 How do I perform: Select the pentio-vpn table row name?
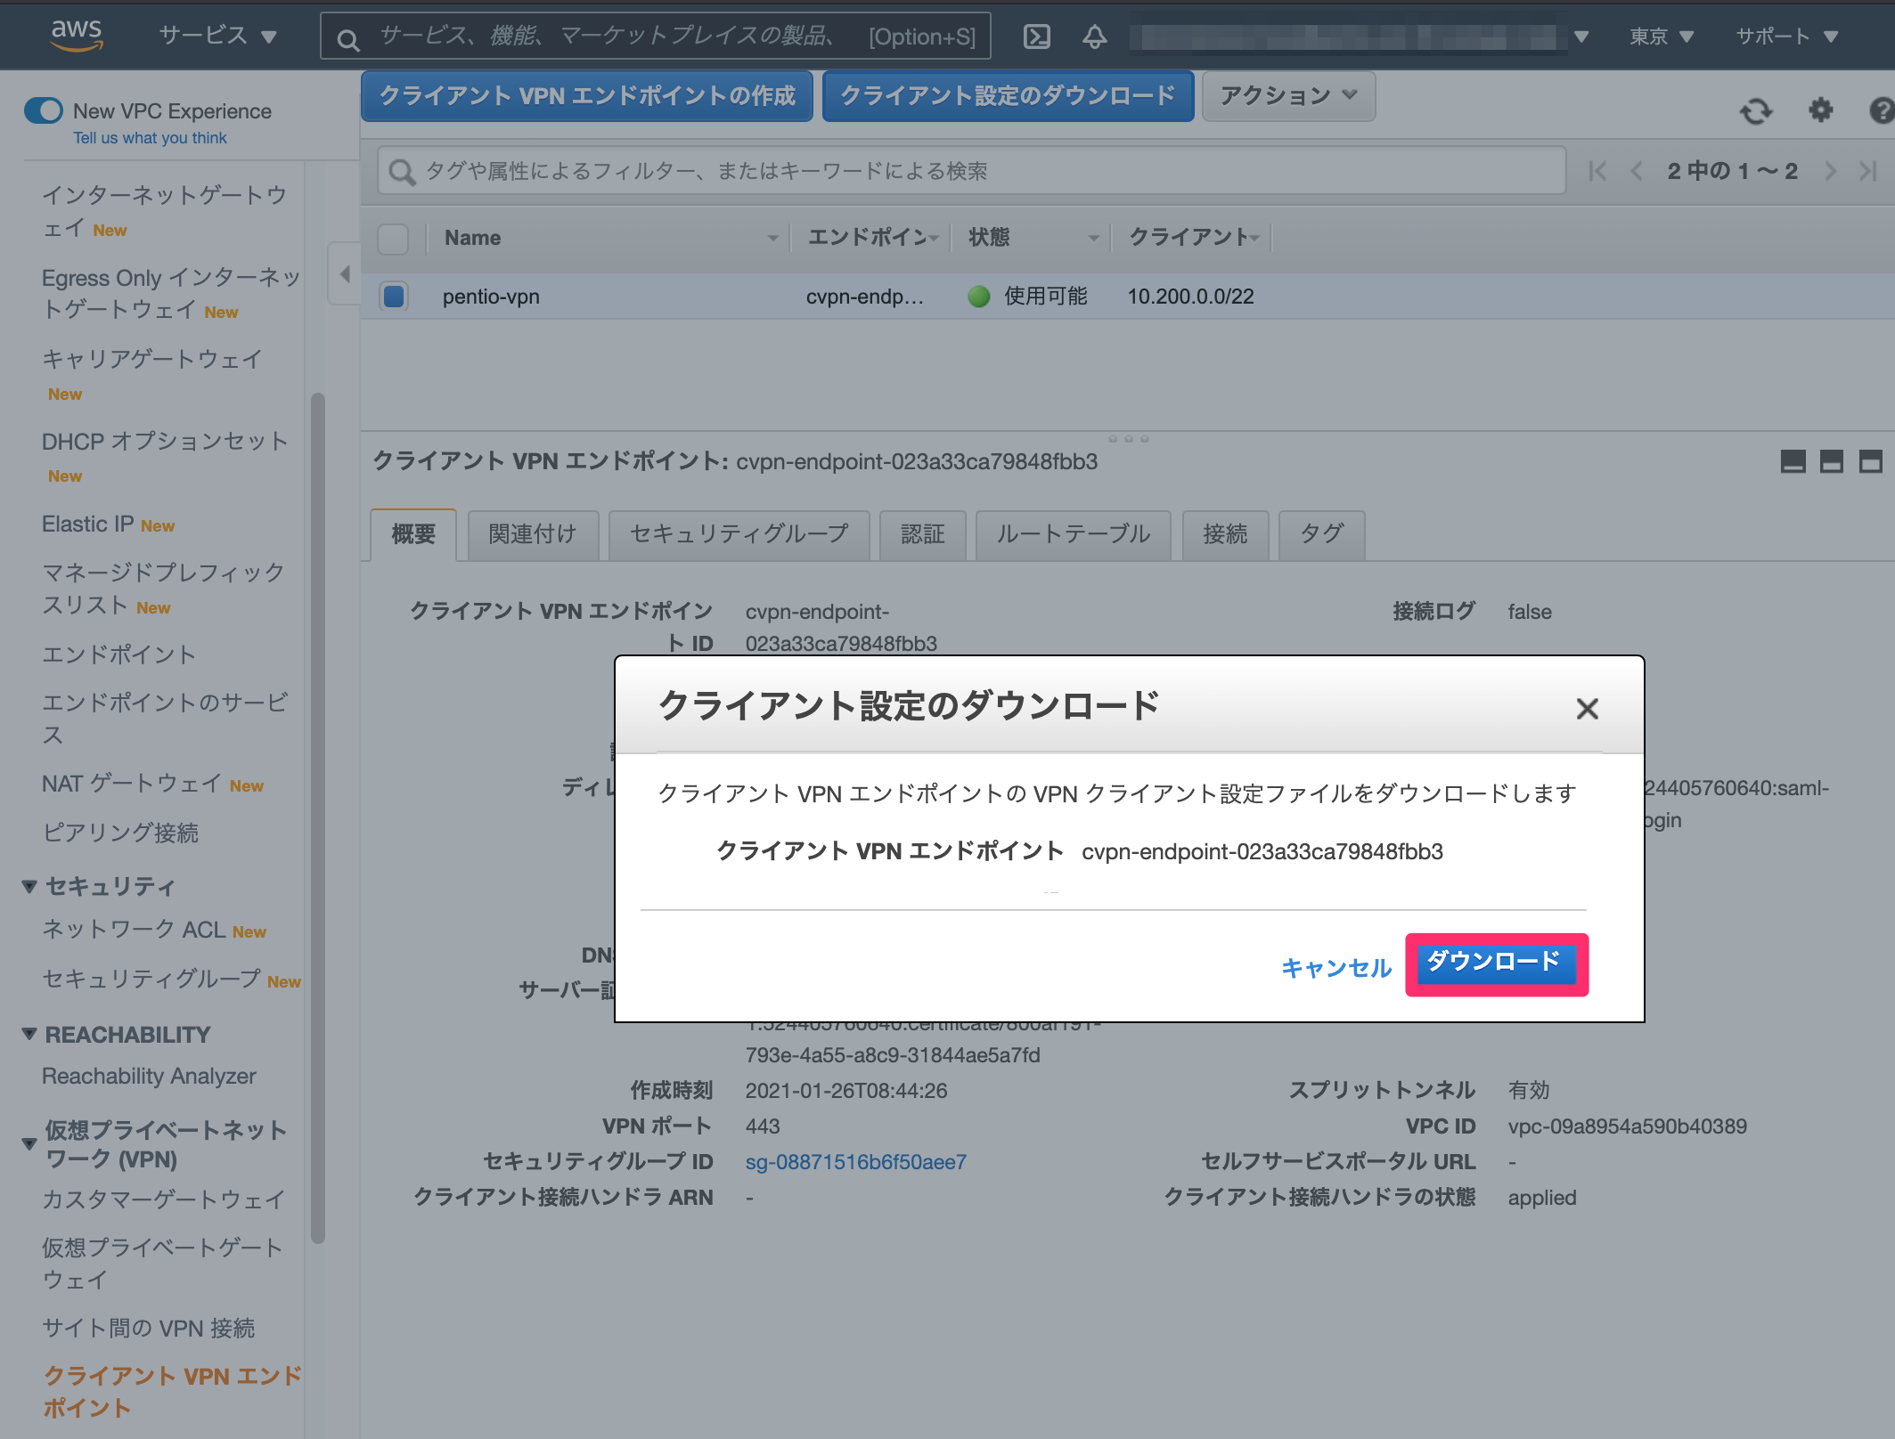491,297
